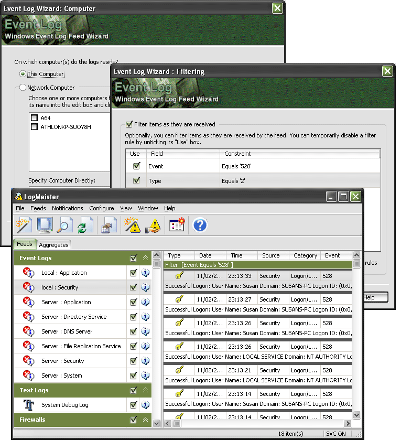Open the Configure menu
Screen dimensions: 401x440
[102, 208]
